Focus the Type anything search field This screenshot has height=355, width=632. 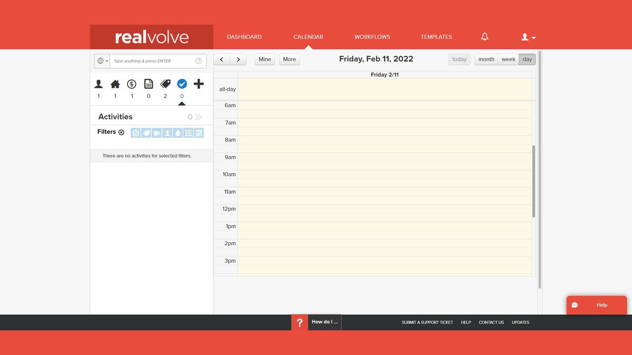point(153,61)
